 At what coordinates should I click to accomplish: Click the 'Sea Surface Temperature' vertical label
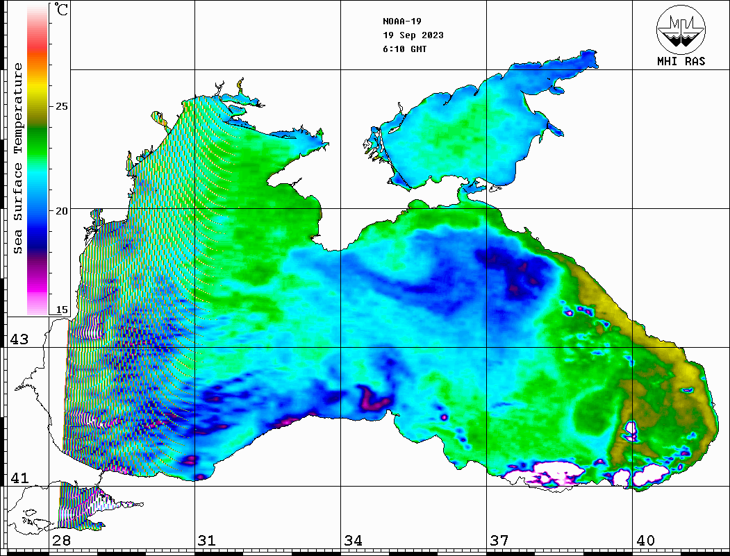click(17, 158)
